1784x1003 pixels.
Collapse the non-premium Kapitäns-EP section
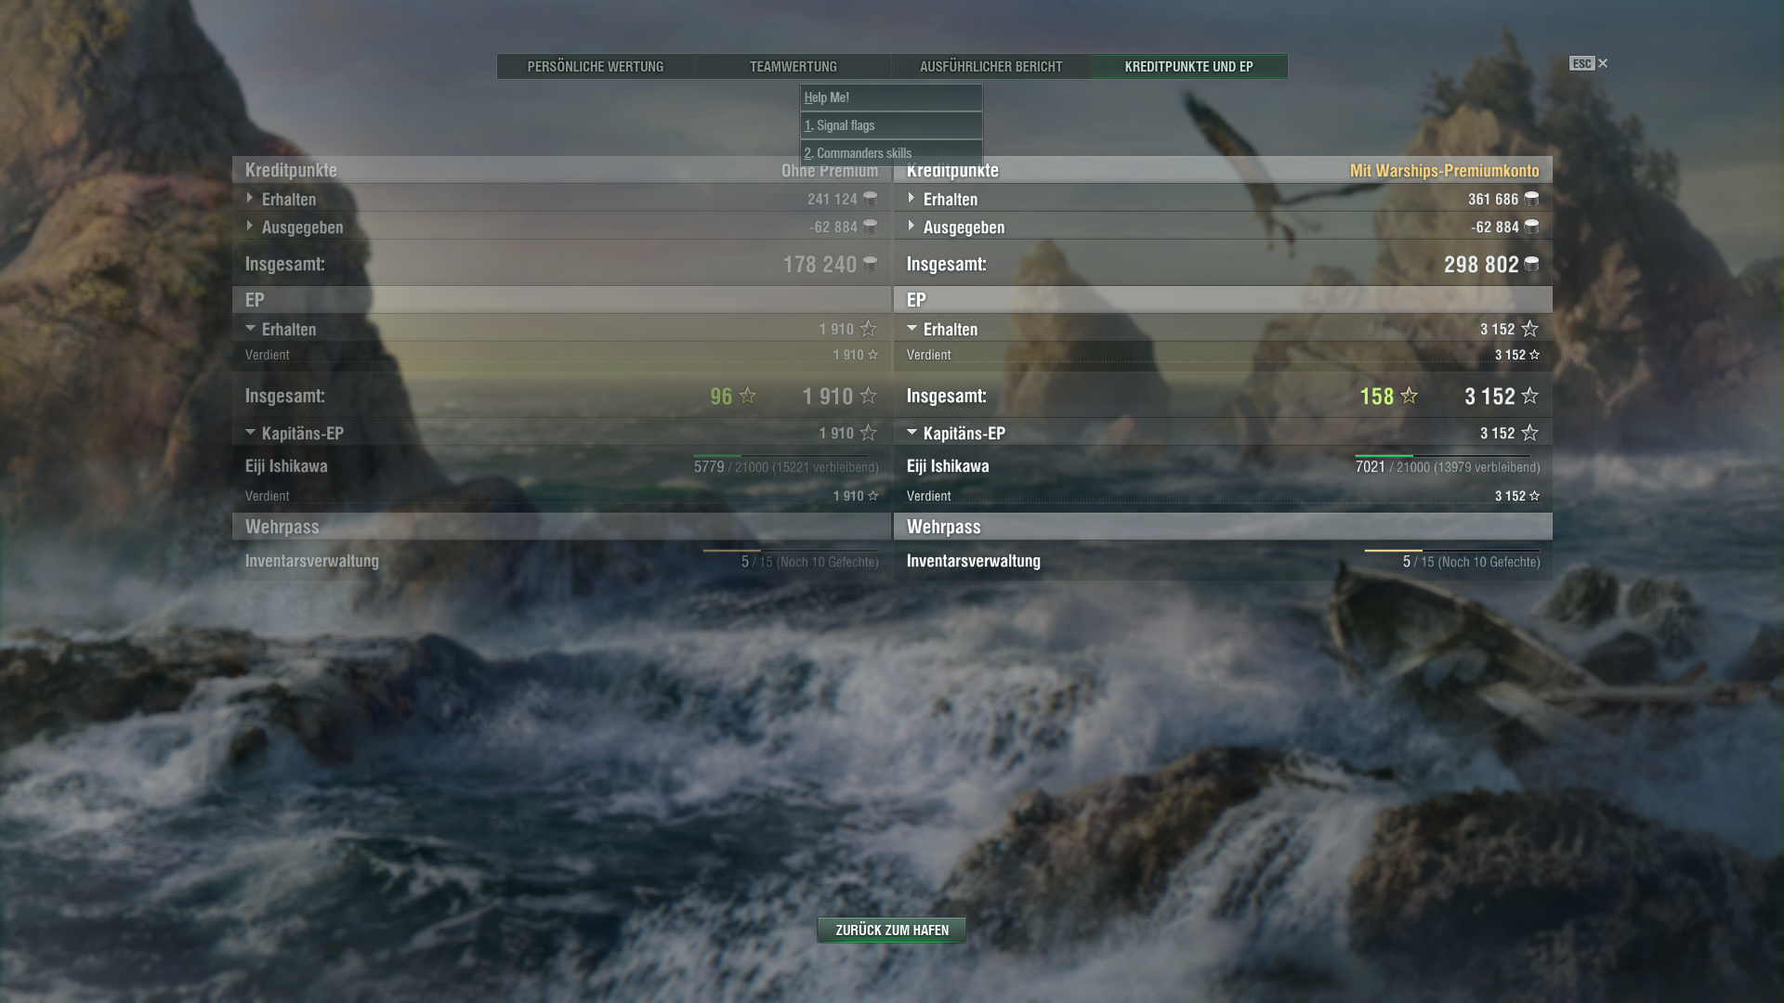click(x=250, y=433)
